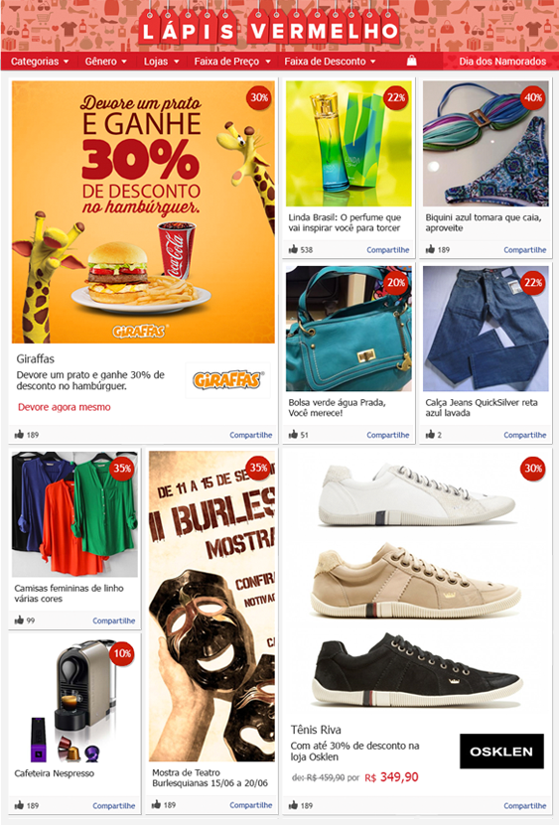The width and height of the screenshot is (559, 825).
Task: Click thumbs-up under Camisas femininas de linho
Action: (20, 619)
